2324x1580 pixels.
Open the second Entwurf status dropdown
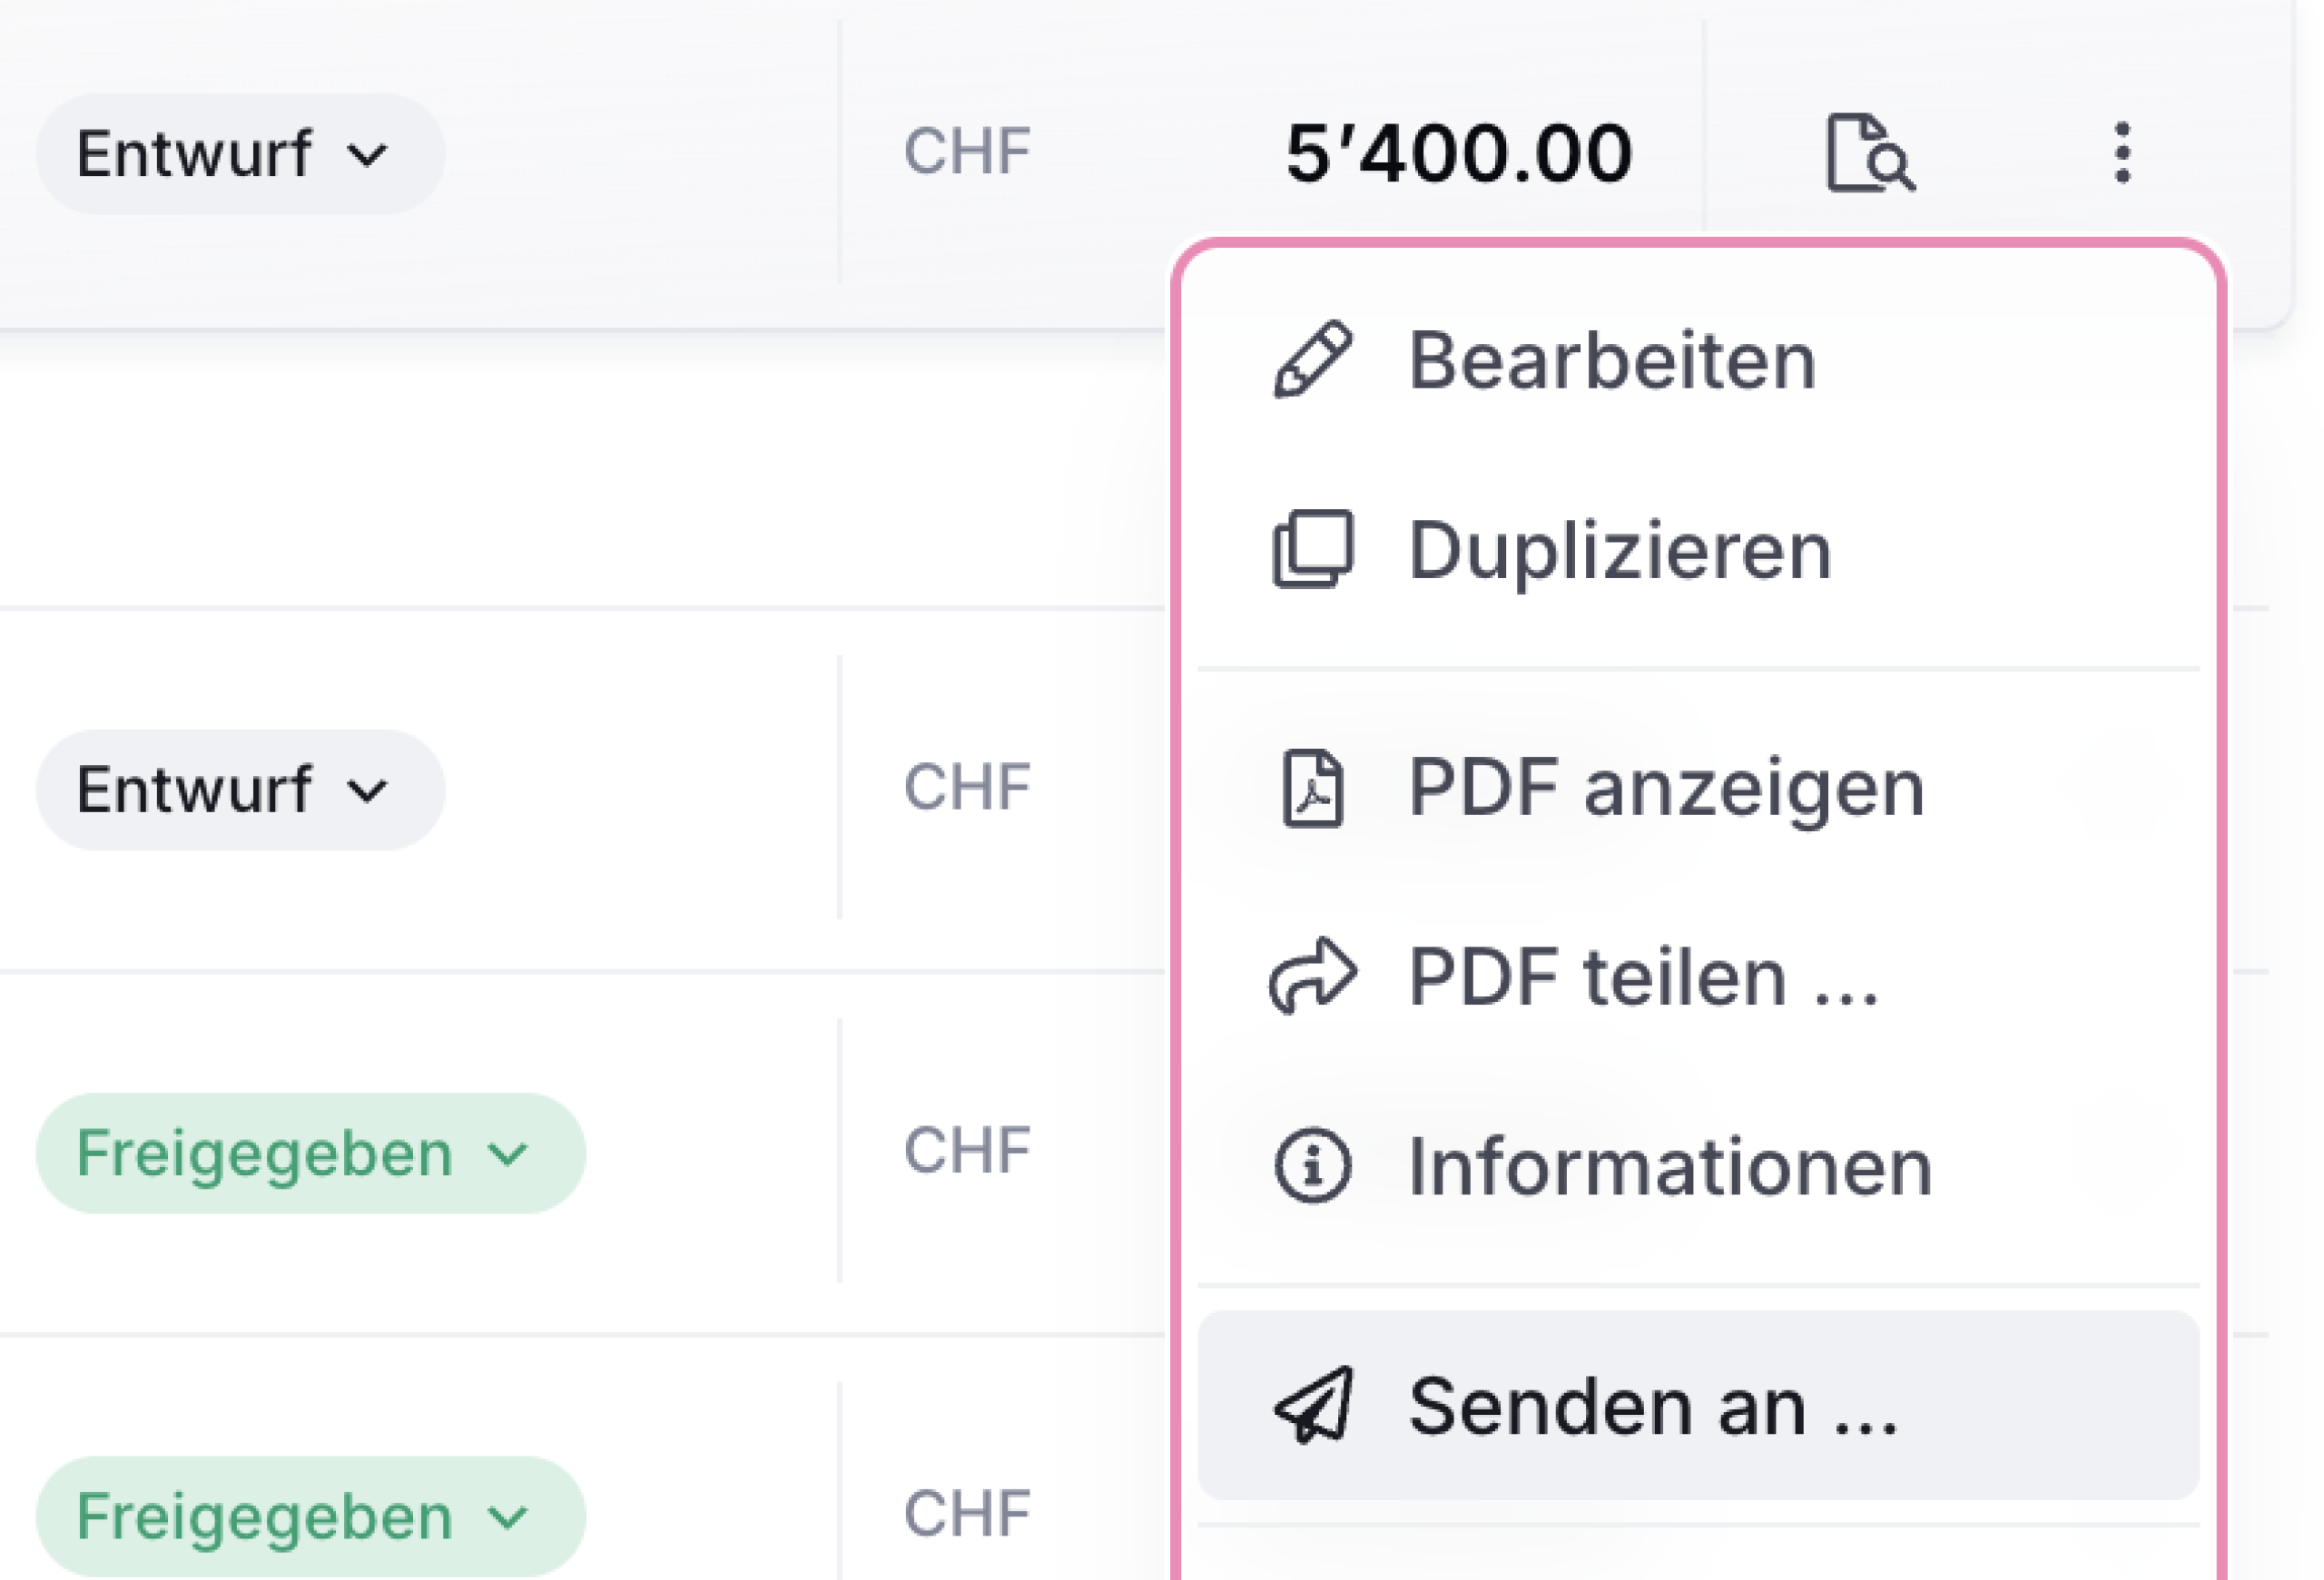pyautogui.click(x=240, y=790)
